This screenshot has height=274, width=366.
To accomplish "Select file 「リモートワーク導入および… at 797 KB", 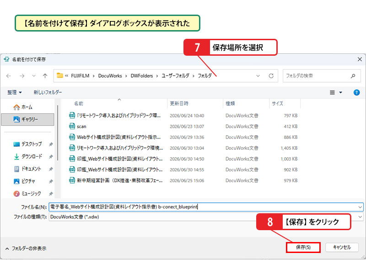I will [118, 116].
